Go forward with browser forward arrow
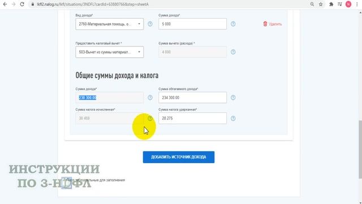The width and height of the screenshot is (362, 204). click(14, 4)
